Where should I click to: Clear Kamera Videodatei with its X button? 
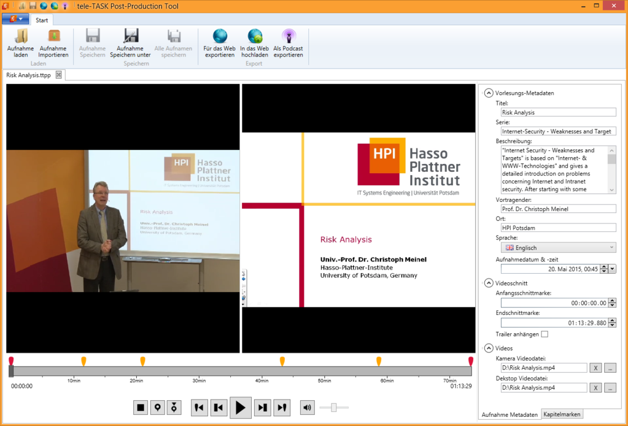click(x=595, y=368)
